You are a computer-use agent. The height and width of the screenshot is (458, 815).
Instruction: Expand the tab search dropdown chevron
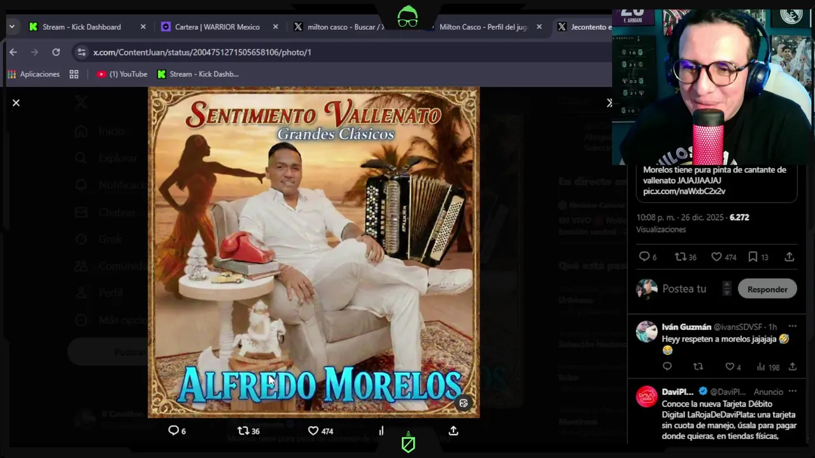pyautogui.click(x=11, y=27)
